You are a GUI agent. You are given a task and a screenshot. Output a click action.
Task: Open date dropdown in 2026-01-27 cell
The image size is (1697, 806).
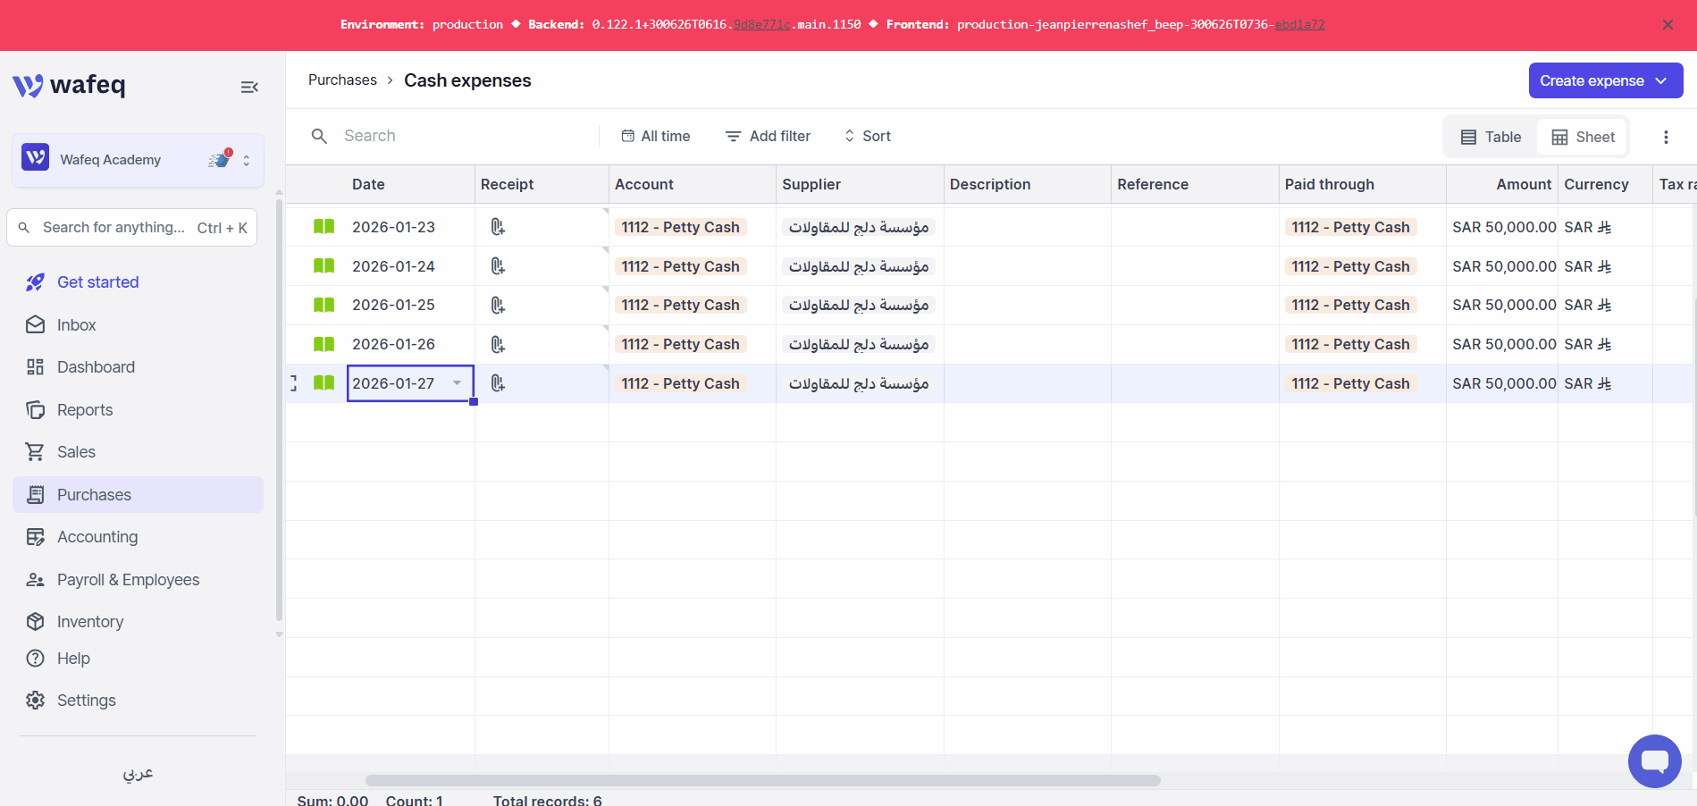[457, 383]
